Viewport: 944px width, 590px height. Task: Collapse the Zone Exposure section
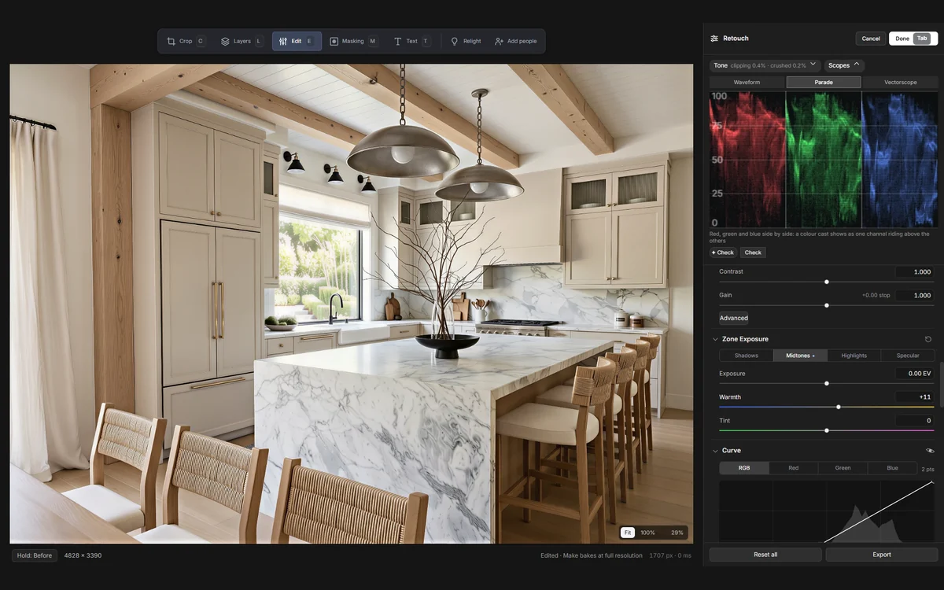(715, 339)
